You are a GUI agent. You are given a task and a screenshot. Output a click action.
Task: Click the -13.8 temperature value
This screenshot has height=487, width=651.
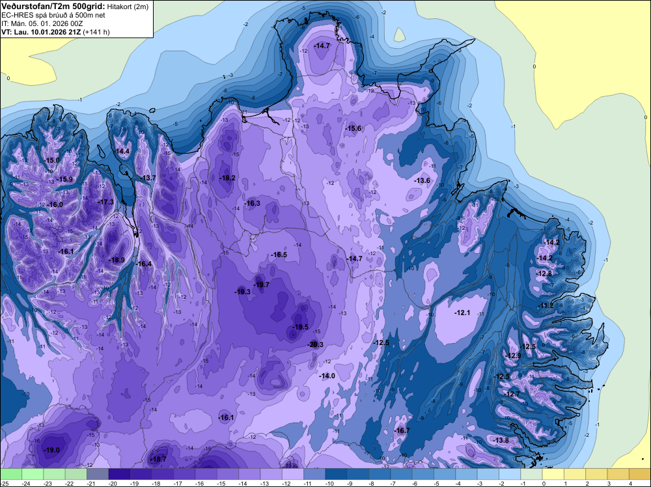500,440
